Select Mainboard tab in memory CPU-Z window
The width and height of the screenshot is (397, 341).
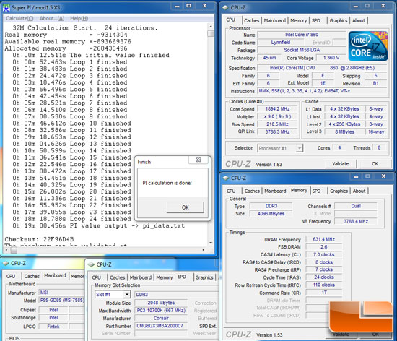tap(275, 191)
